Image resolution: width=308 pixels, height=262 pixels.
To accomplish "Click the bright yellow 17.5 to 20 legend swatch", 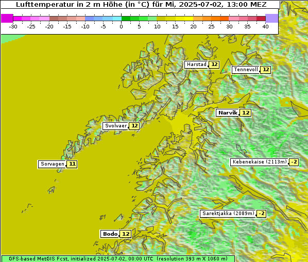I will (x=189, y=19).
